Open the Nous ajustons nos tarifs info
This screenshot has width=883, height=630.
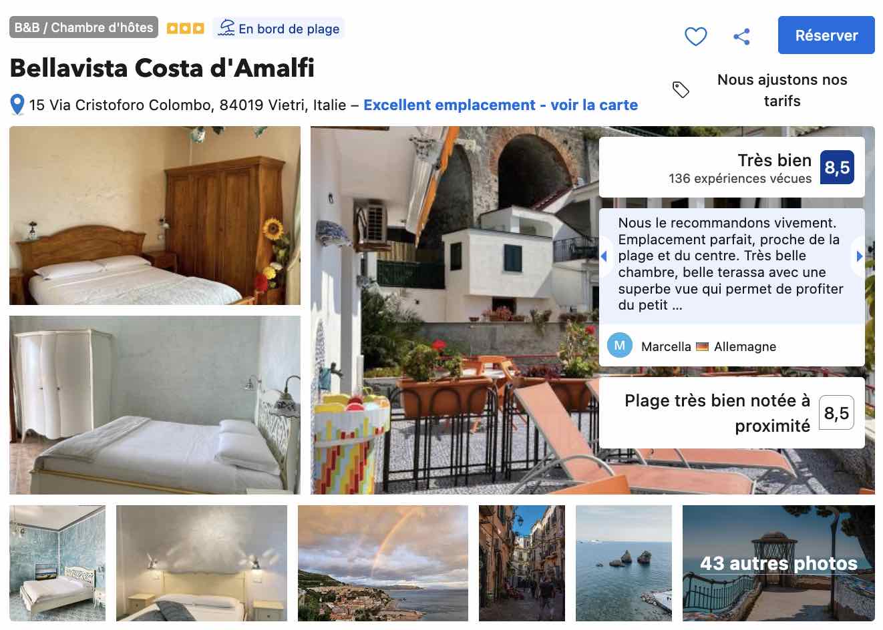[781, 90]
